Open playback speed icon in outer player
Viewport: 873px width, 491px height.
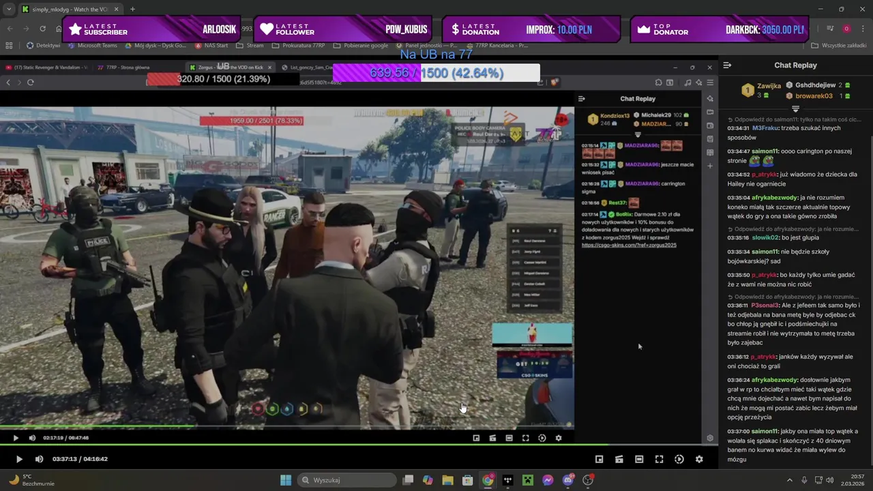coord(679,459)
